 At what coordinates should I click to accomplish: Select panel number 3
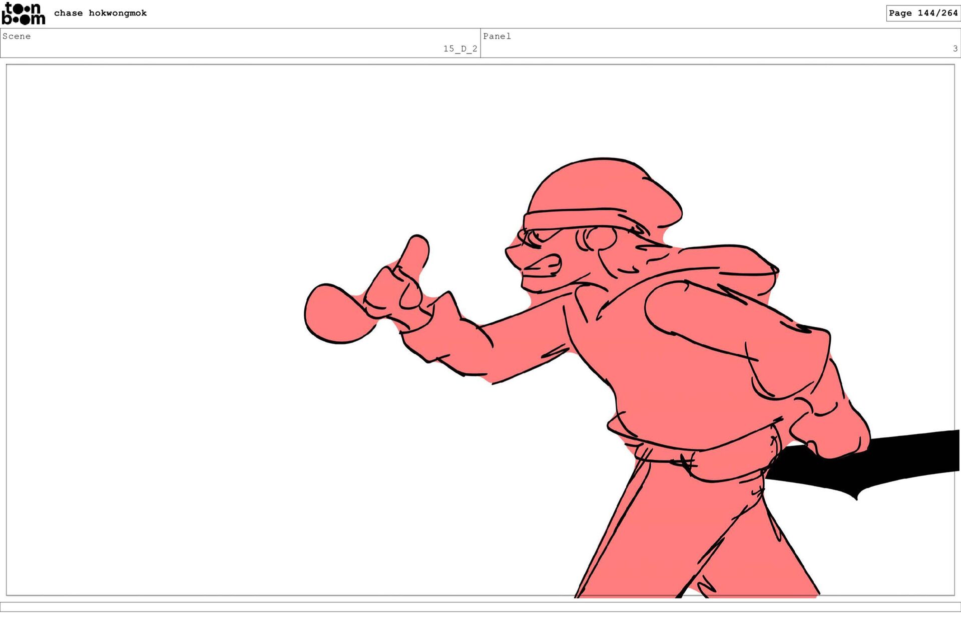(x=954, y=48)
